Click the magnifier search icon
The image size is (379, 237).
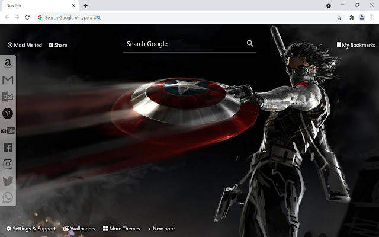tap(250, 43)
